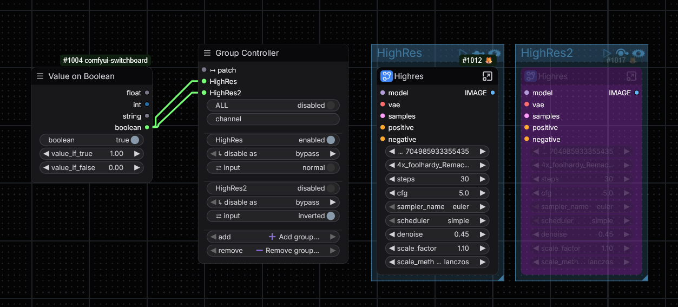The width and height of the screenshot is (678, 307).
Task: Toggle the boolean switch set to true
Action: point(135,140)
